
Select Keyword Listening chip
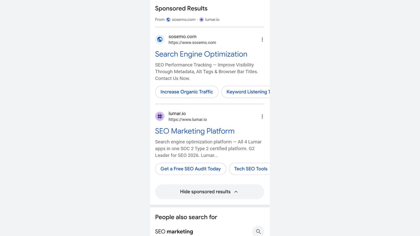click(x=245, y=92)
